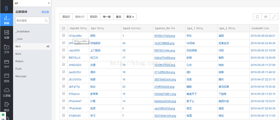Check the row JazyA55h checkbox

click(x=63, y=50)
